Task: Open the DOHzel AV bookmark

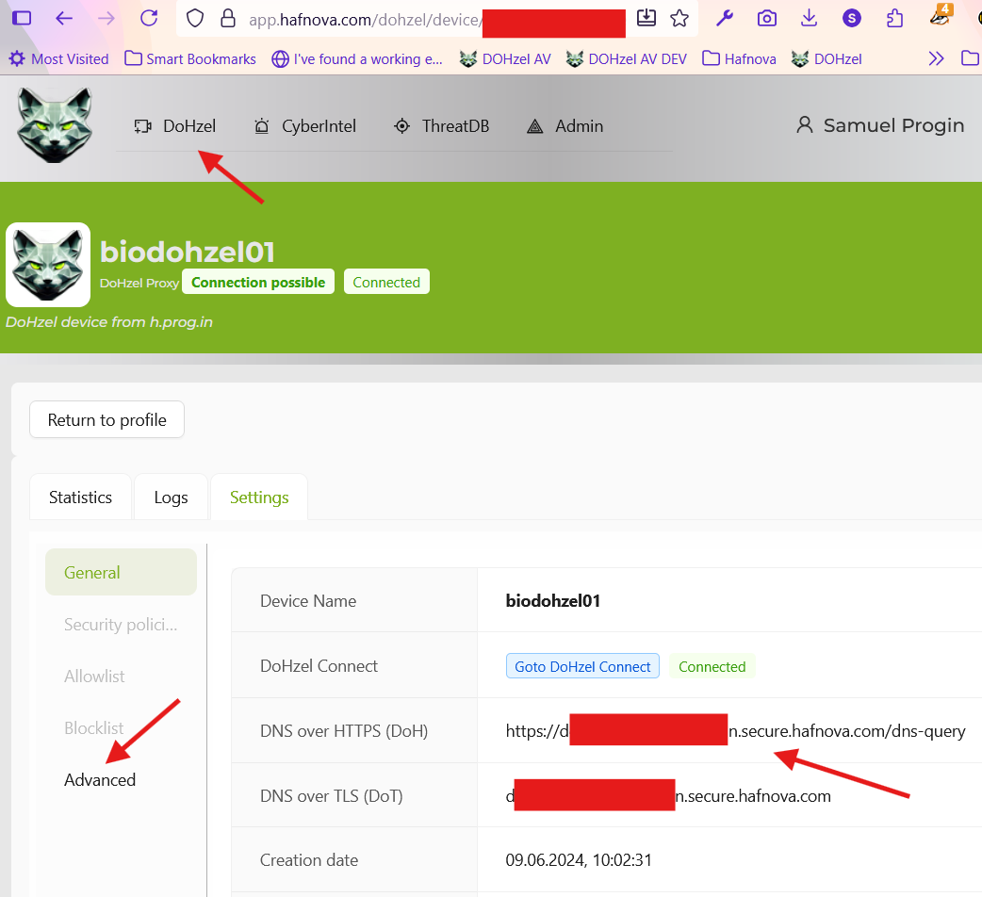Action: (x=505, y=58)
